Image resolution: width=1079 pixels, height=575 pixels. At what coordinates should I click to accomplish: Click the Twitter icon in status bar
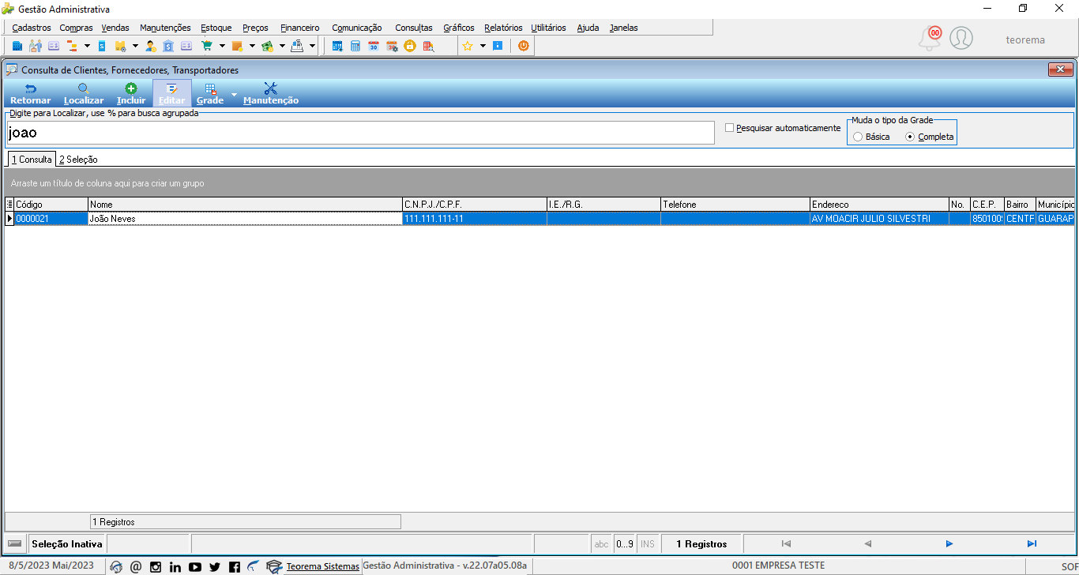tap(215, 566)
